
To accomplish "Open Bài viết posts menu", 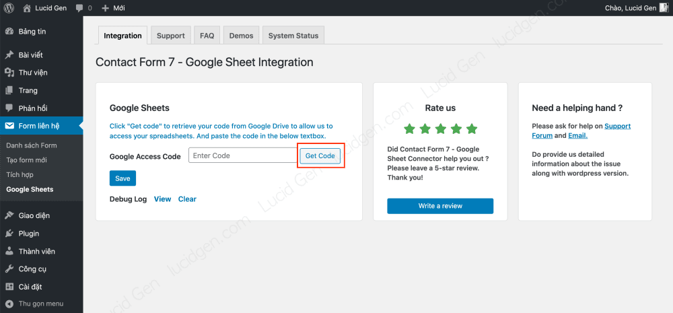I will (x=30, y=55).
